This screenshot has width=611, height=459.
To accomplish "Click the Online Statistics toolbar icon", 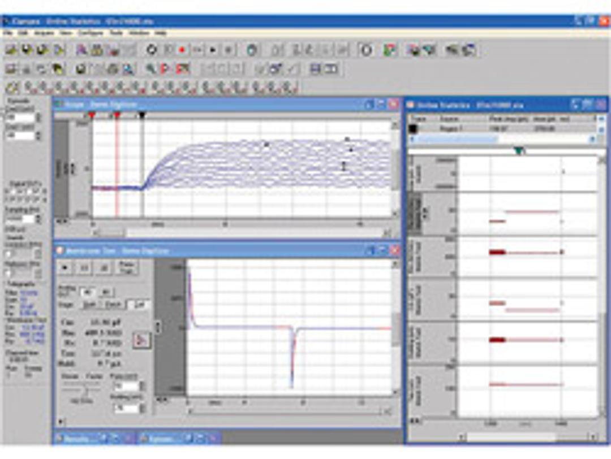I will (x=428, y=50).
